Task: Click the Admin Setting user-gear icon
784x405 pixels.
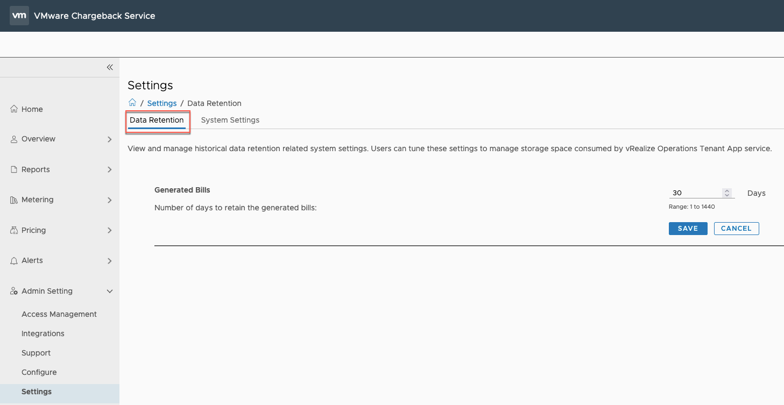Action: click(14, 291)
